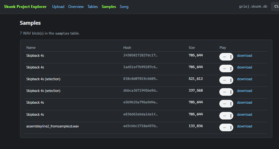Click hash value dbbca3671945be9d…

pos(140,90)
